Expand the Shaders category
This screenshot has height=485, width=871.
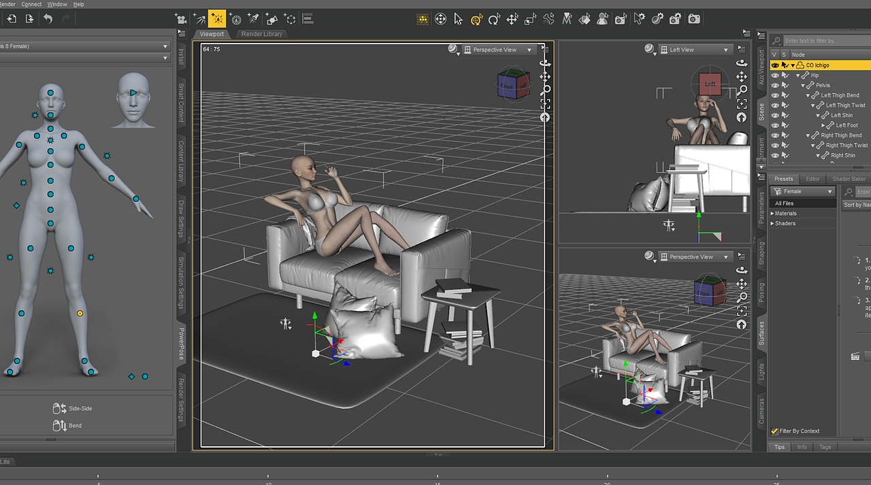(772, 223)
